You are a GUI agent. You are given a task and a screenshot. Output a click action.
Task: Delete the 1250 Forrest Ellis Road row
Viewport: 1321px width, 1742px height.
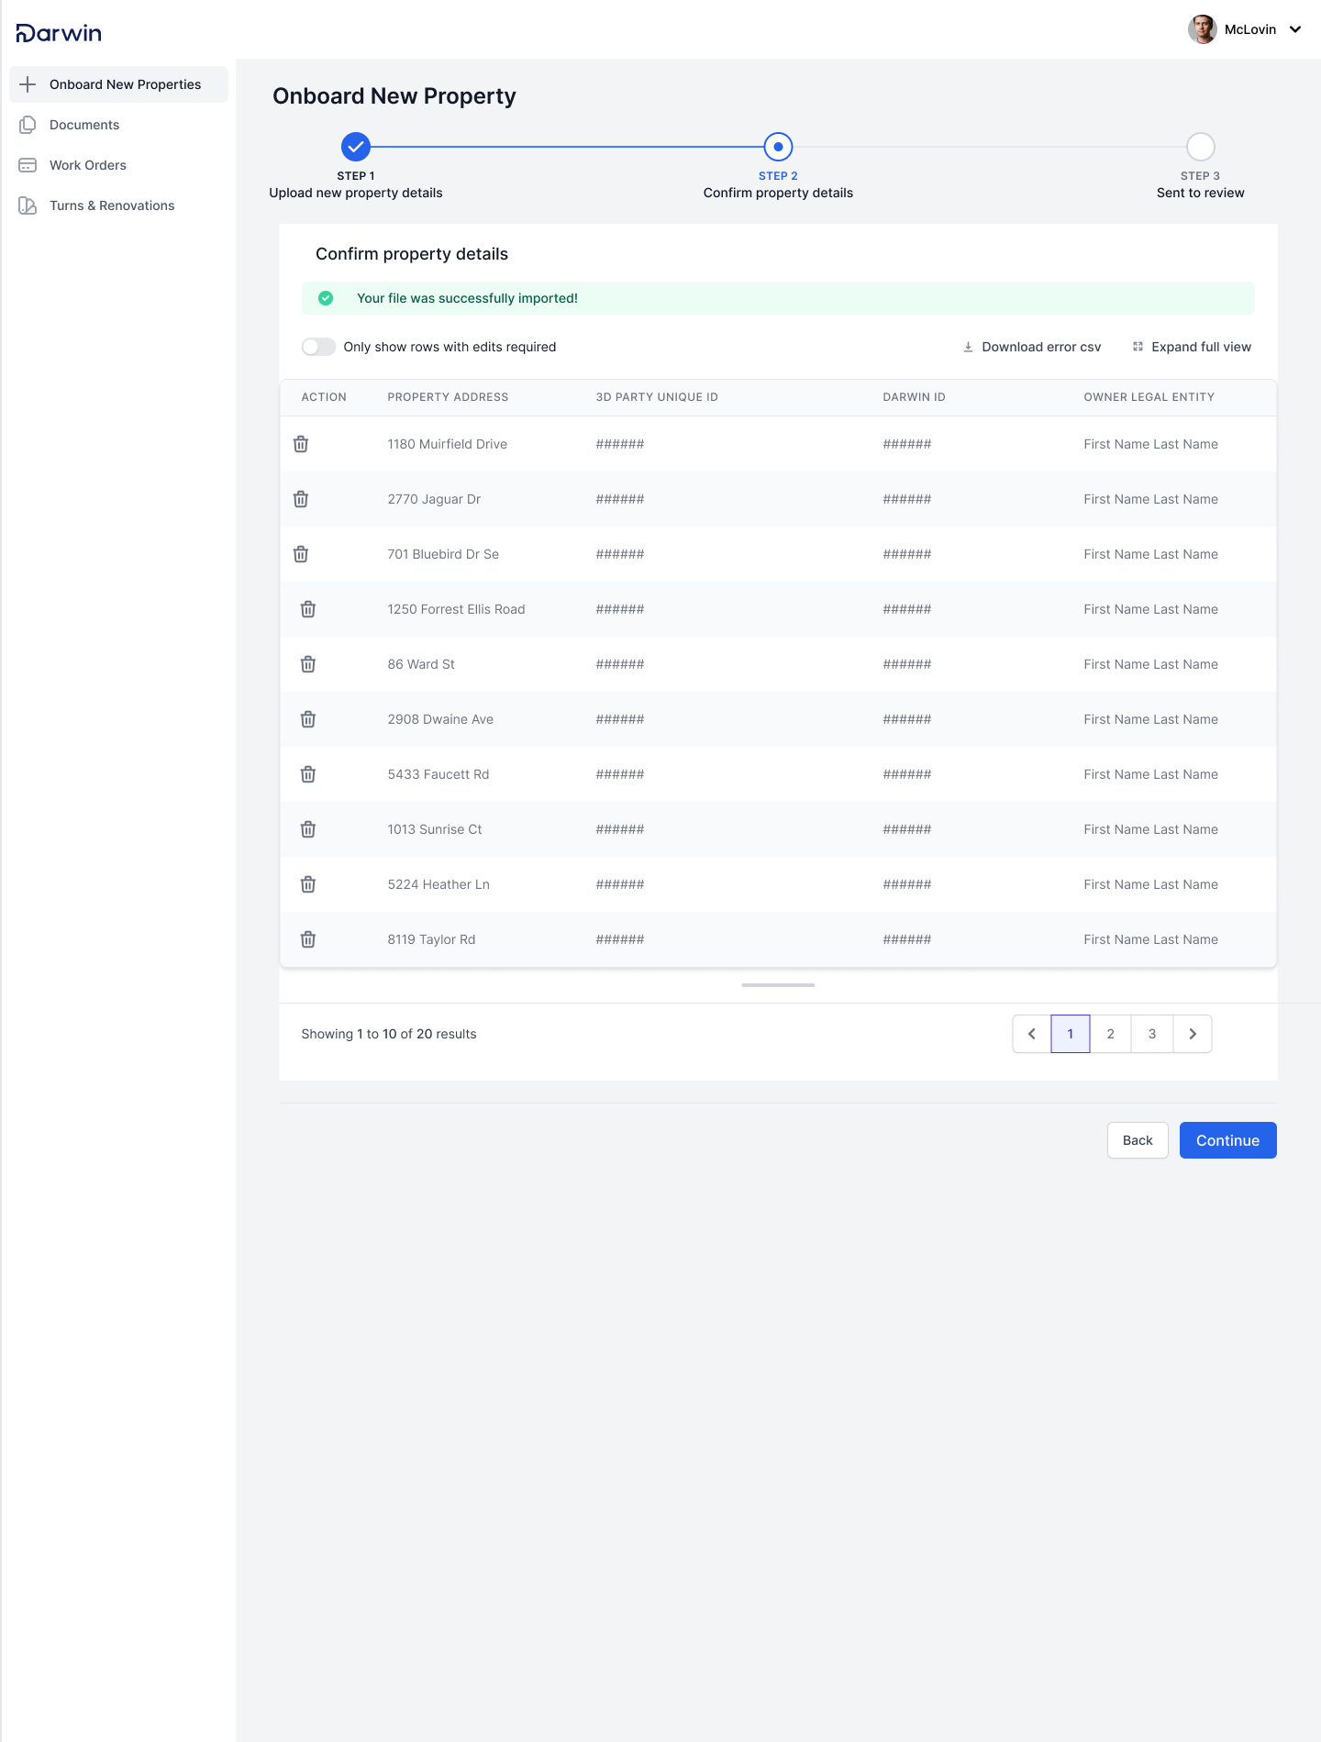[308, 609]
